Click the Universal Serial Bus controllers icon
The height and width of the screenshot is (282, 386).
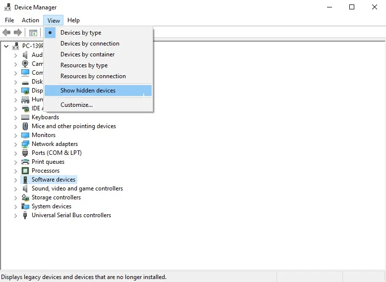pos(25,215)
